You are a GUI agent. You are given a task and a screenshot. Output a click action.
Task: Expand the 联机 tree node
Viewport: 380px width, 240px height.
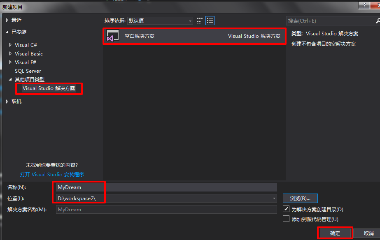(x=7, y=102)
